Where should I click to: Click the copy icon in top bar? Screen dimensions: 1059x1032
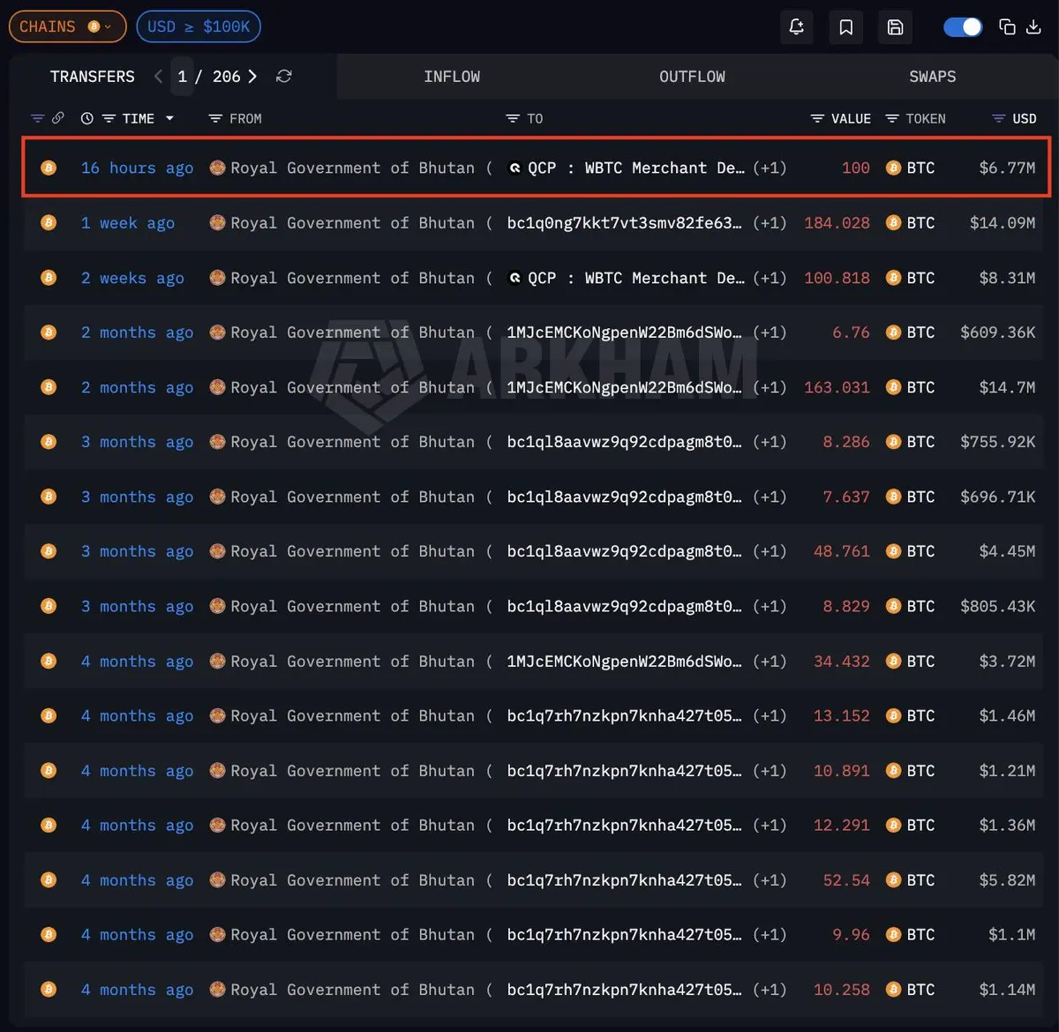[1007, 27]
